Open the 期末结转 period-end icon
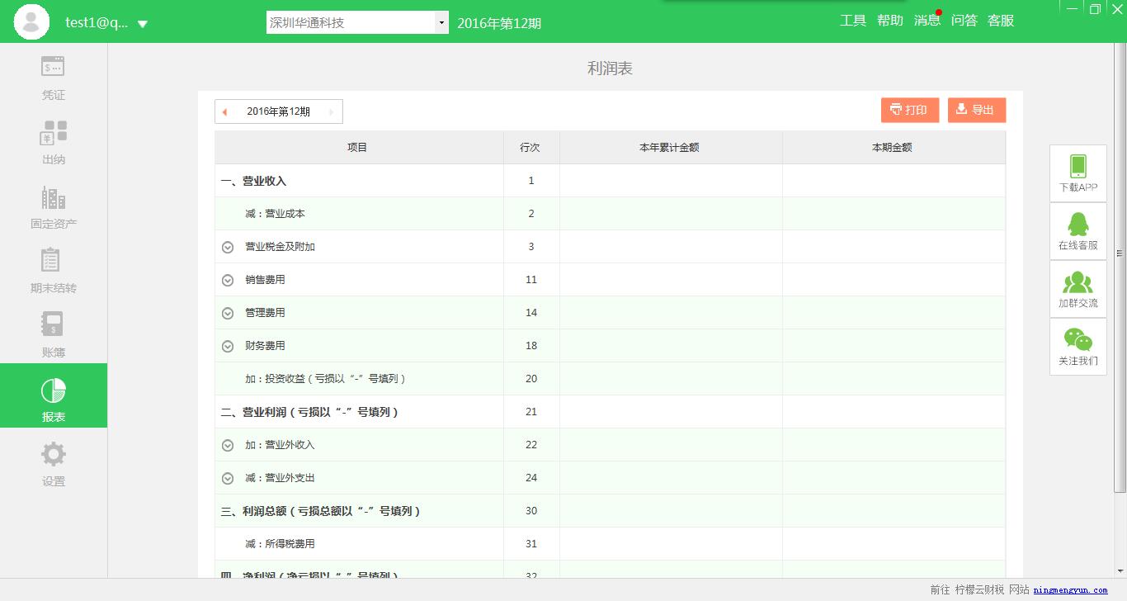1127x601 pixels. [x=53, y=260]
